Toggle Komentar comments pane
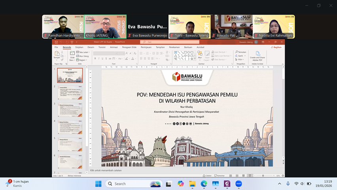337x190 pixels. click(219, 175)
